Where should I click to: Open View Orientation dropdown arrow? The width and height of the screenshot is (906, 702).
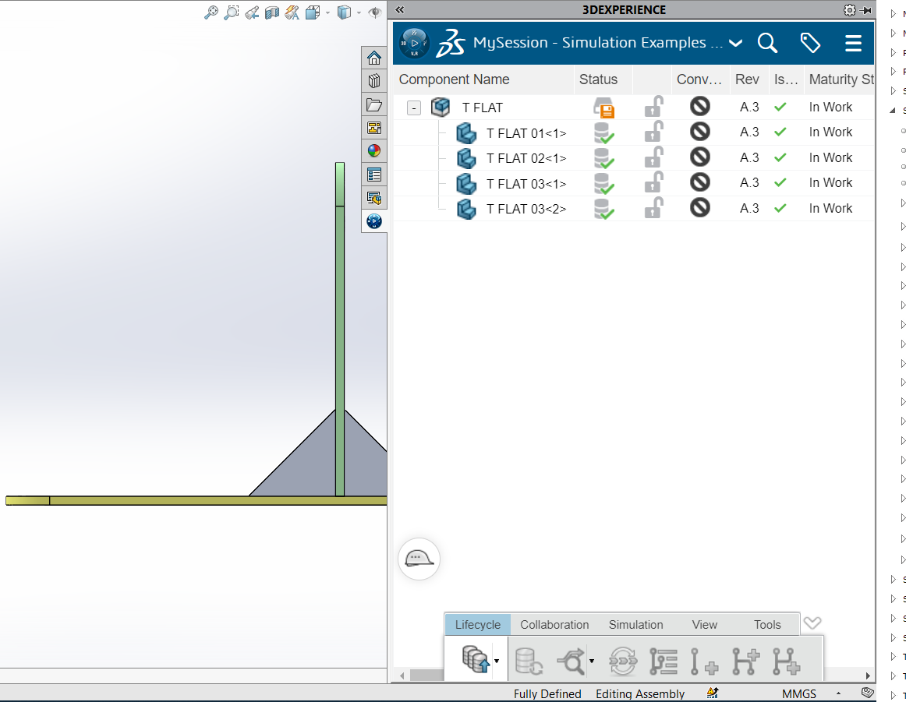[x=327, y=12]
